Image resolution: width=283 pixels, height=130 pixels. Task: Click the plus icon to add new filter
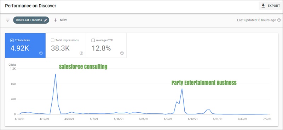(56, 20)
